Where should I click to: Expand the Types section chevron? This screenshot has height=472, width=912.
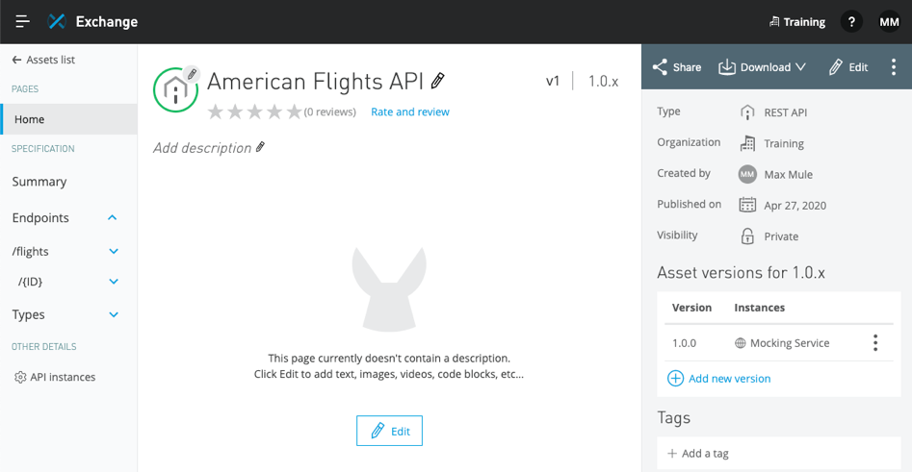pyautogui.click(x=114, y=314)
